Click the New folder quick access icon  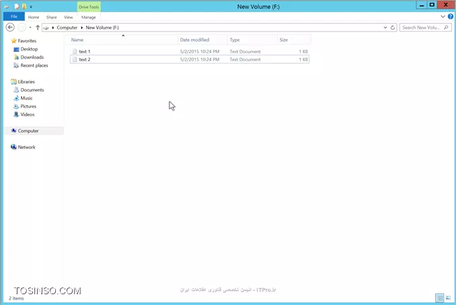click(x=24, y=7)
